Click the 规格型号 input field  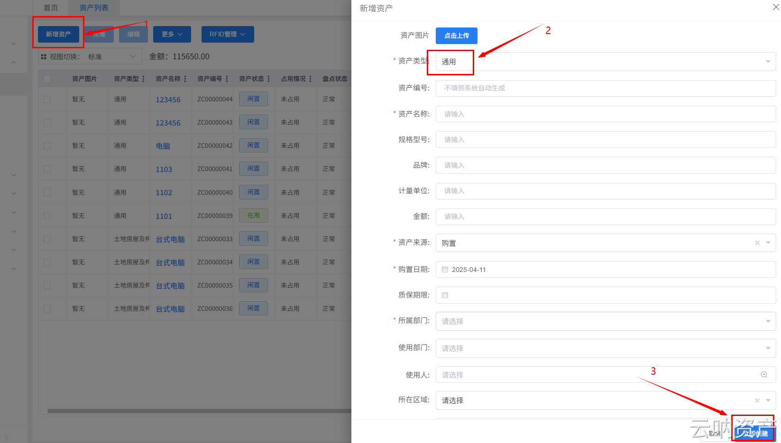click(x=606, y=139)
